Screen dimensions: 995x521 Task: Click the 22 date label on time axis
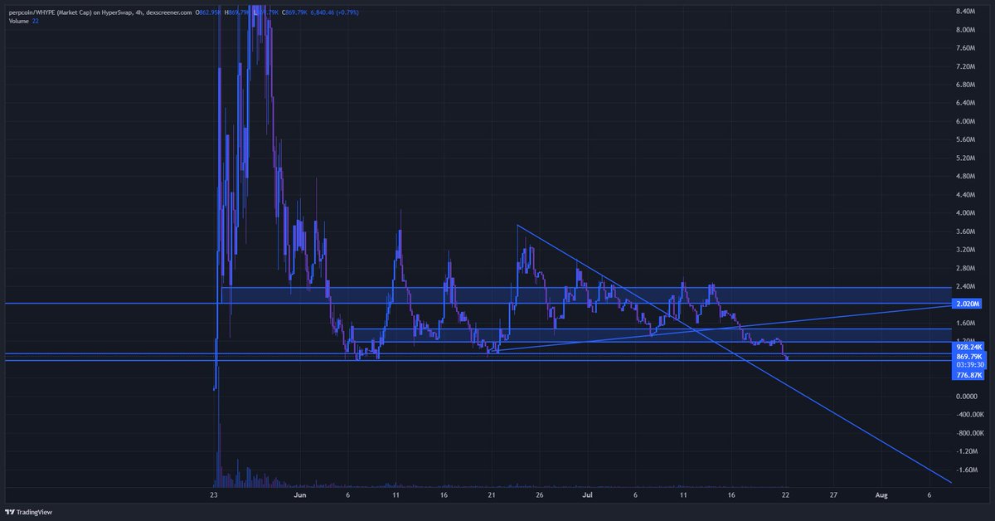click(785, 494)
